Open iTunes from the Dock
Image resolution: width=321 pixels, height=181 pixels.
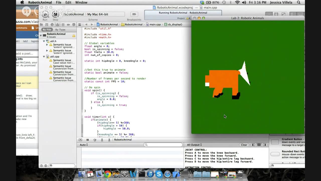coord(150,174)
